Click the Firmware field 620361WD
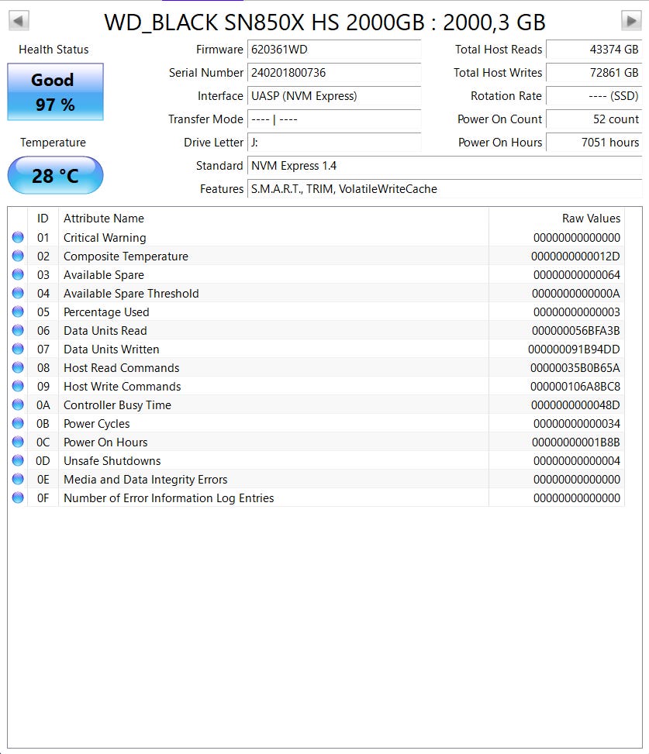 click(x=334, y=50)
